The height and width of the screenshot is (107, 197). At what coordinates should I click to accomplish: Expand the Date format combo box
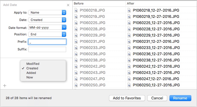[x=64, y=27]
